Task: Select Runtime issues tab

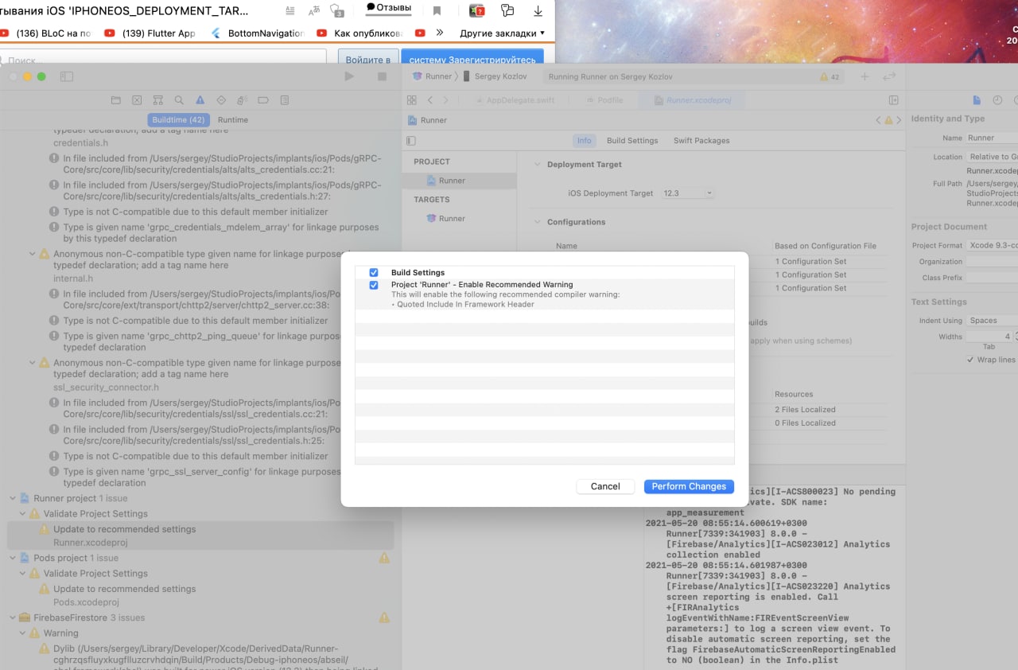Action: point(233,119)
